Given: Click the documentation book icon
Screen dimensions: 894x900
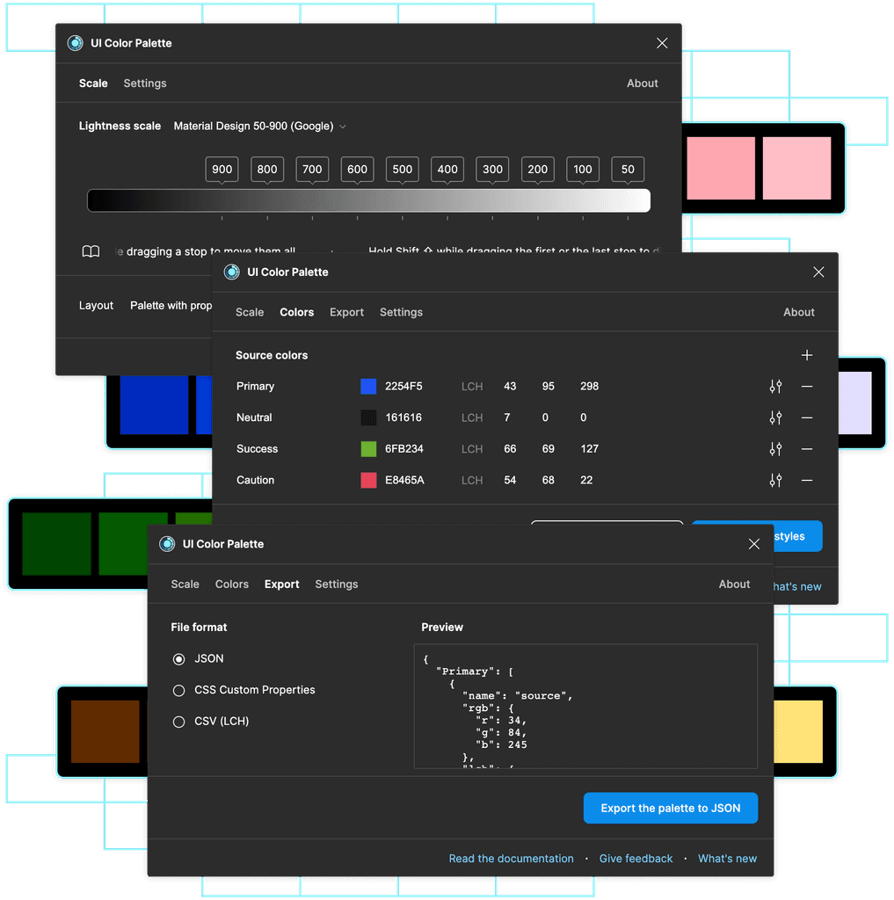Looking at the screenshot, I should tap(91, 251).
